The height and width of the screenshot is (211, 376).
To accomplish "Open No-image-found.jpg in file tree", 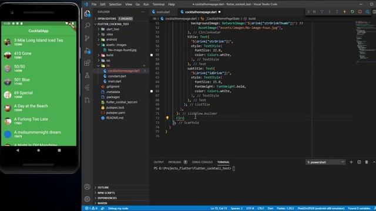I will (x=122, y=50).
